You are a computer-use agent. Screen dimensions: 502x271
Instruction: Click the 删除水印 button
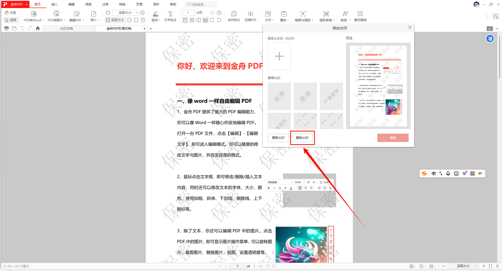[x=302, y=138]
